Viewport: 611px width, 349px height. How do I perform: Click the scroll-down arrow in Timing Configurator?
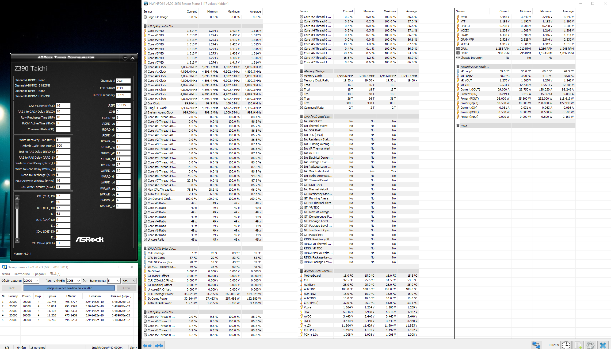17,240
